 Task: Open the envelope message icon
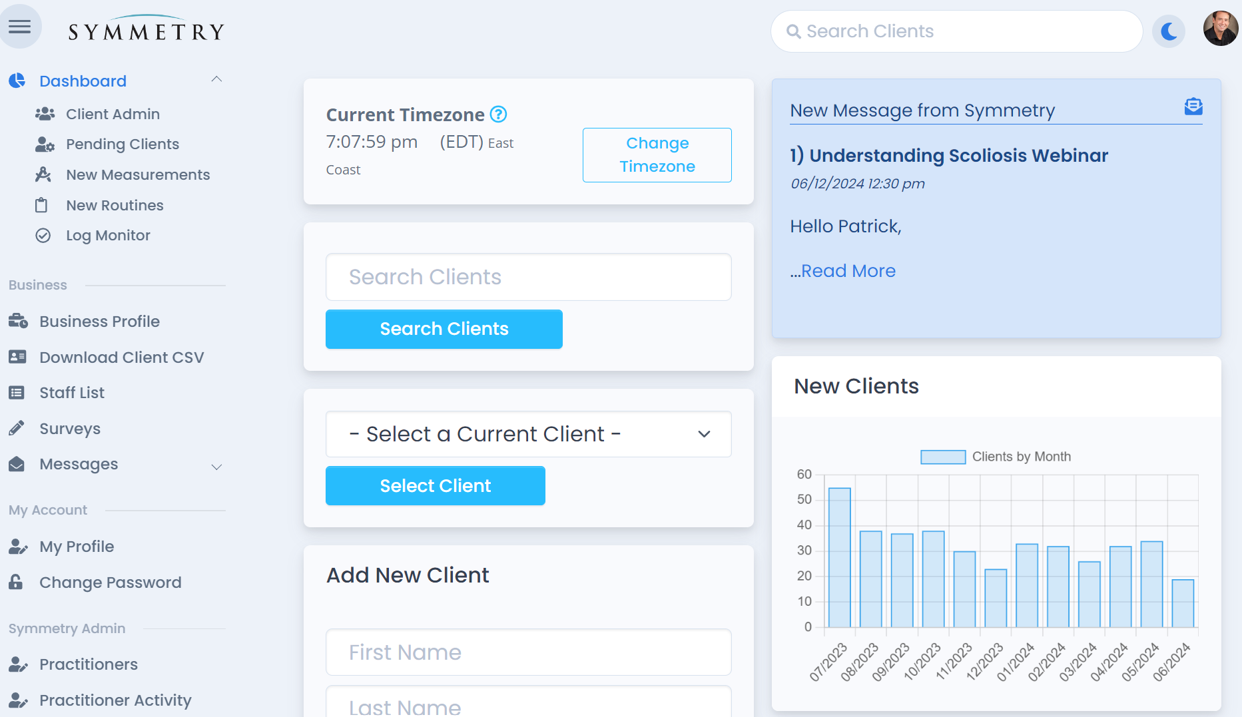tap(1193, 107)
